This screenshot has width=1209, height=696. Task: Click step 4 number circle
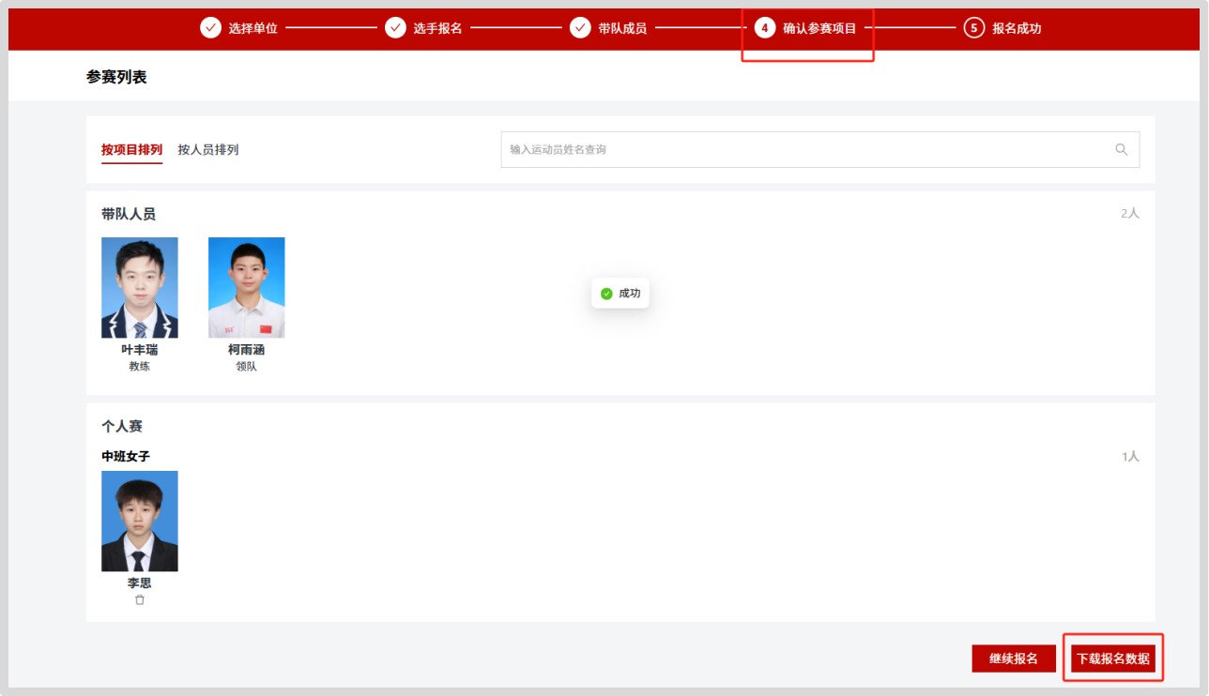coord(765,28)
